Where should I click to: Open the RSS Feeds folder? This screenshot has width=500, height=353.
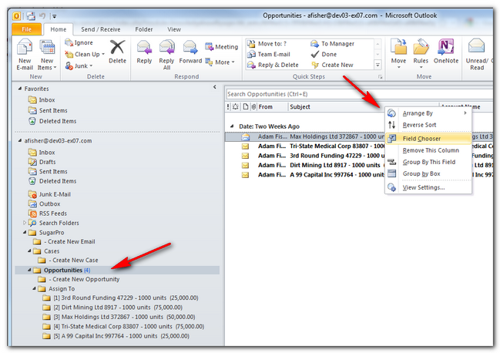[x=47, y=213]
